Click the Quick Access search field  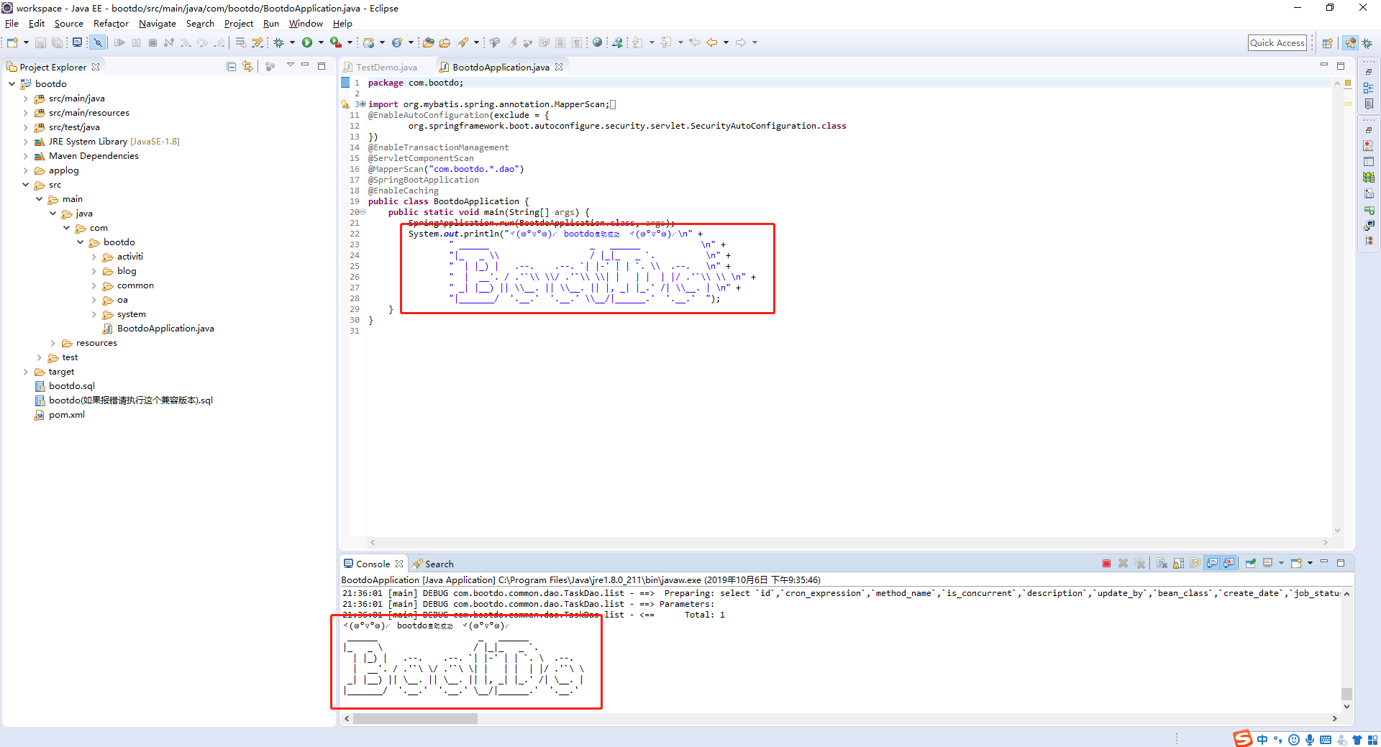[1277, 42]
